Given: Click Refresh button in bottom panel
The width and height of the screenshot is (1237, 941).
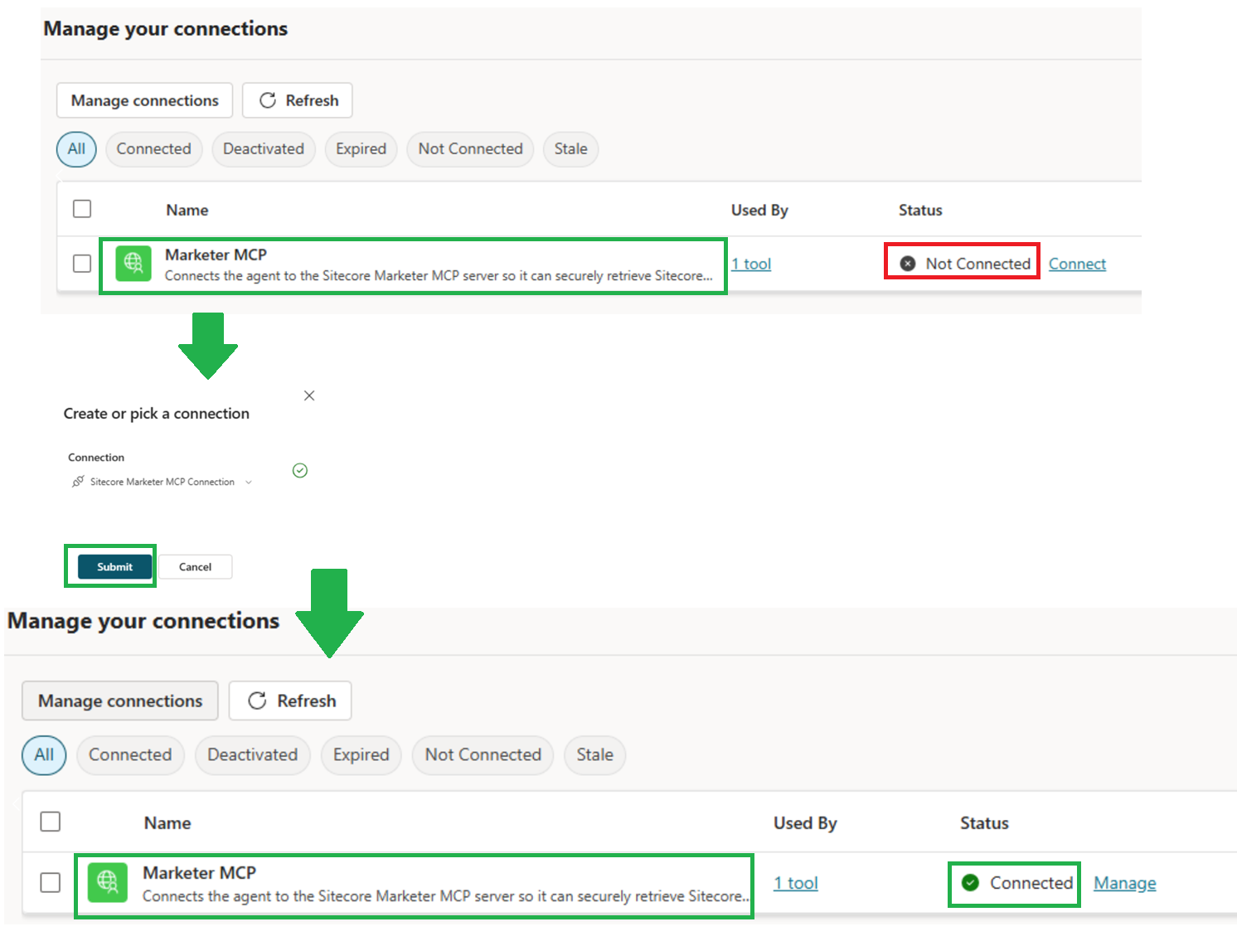Looking at the screenshot, I should 290,701.
